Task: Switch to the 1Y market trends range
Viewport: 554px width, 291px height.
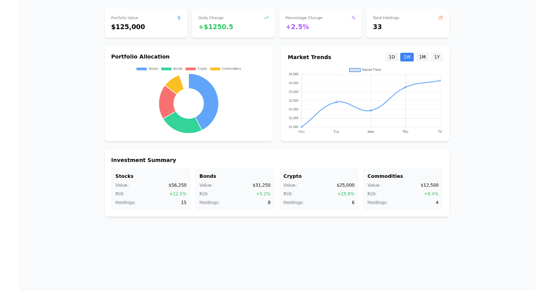Action: point(437,57)
